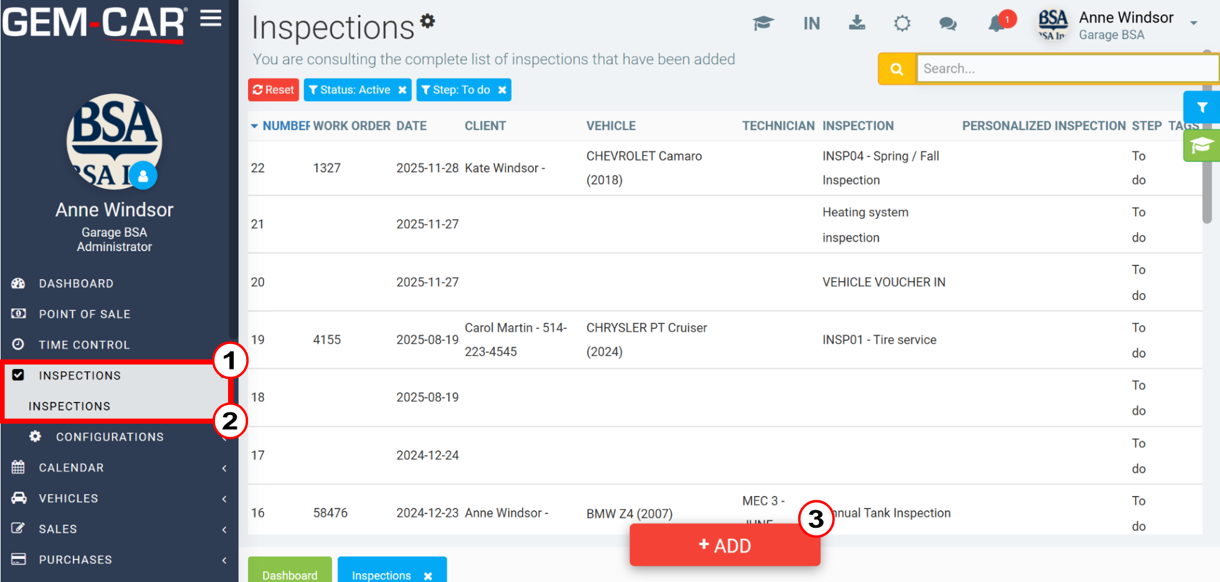Close the Inspections bottom tab
The image size is (1220, 582).
(428, 576)
